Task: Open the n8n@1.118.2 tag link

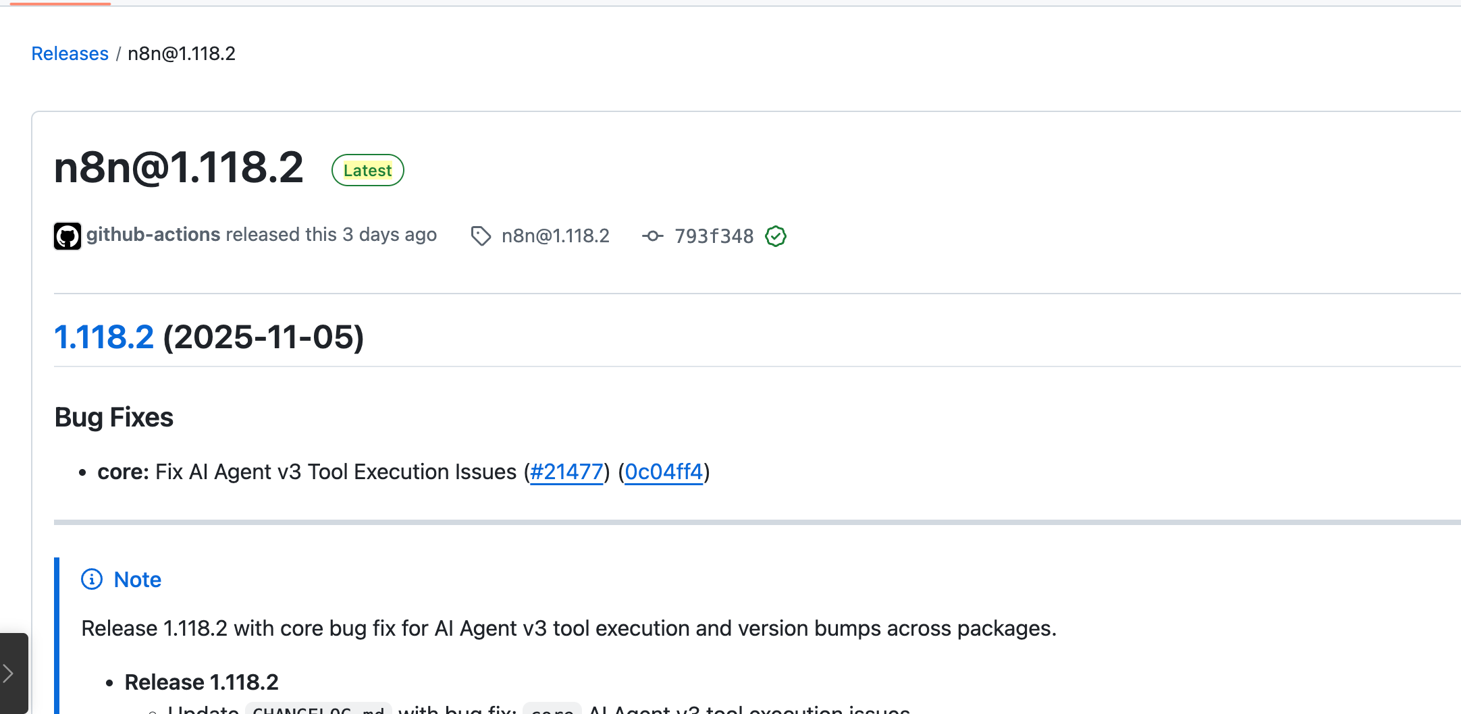Action: (x=555, y=236)
